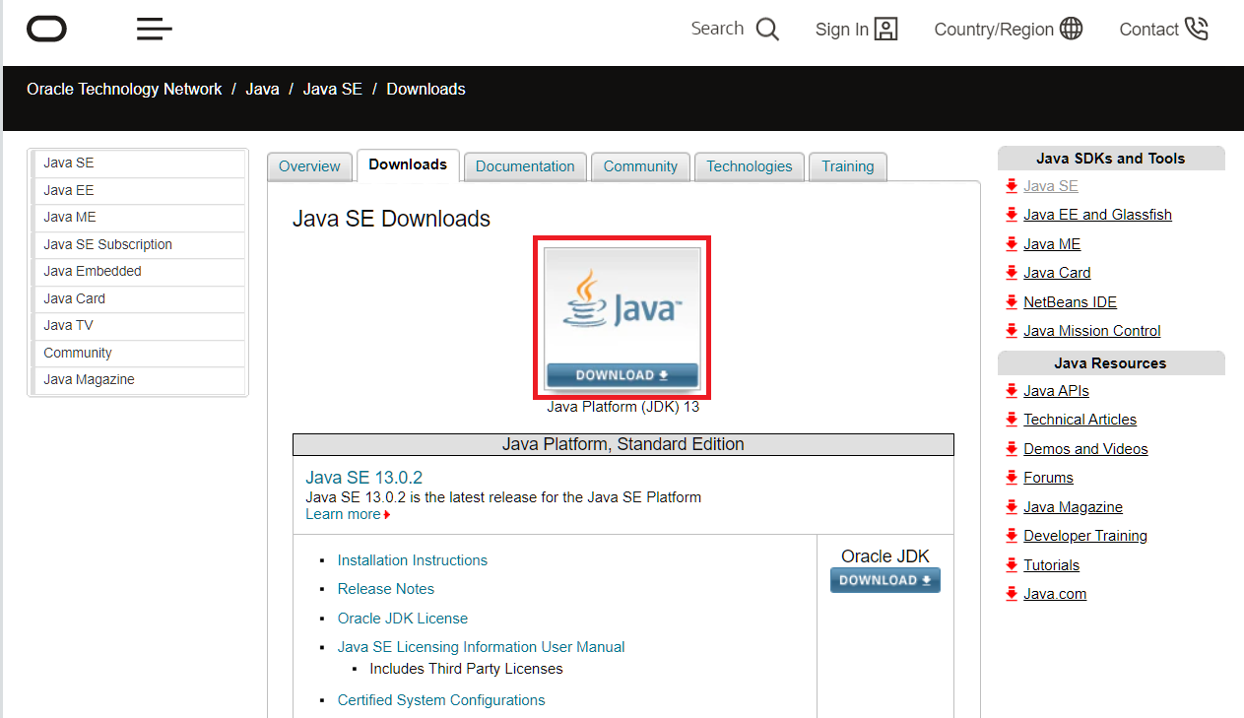Screen dimensions: 1244x718
Task: Select Java Embedded in the sidebar
Action: click(92, 271)
